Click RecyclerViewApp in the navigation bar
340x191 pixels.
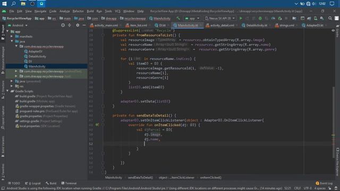coord(17,19)
